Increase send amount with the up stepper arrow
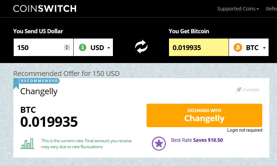Image resolution: width=277 pixels, height=166 pixels. (x=67, y=46)
